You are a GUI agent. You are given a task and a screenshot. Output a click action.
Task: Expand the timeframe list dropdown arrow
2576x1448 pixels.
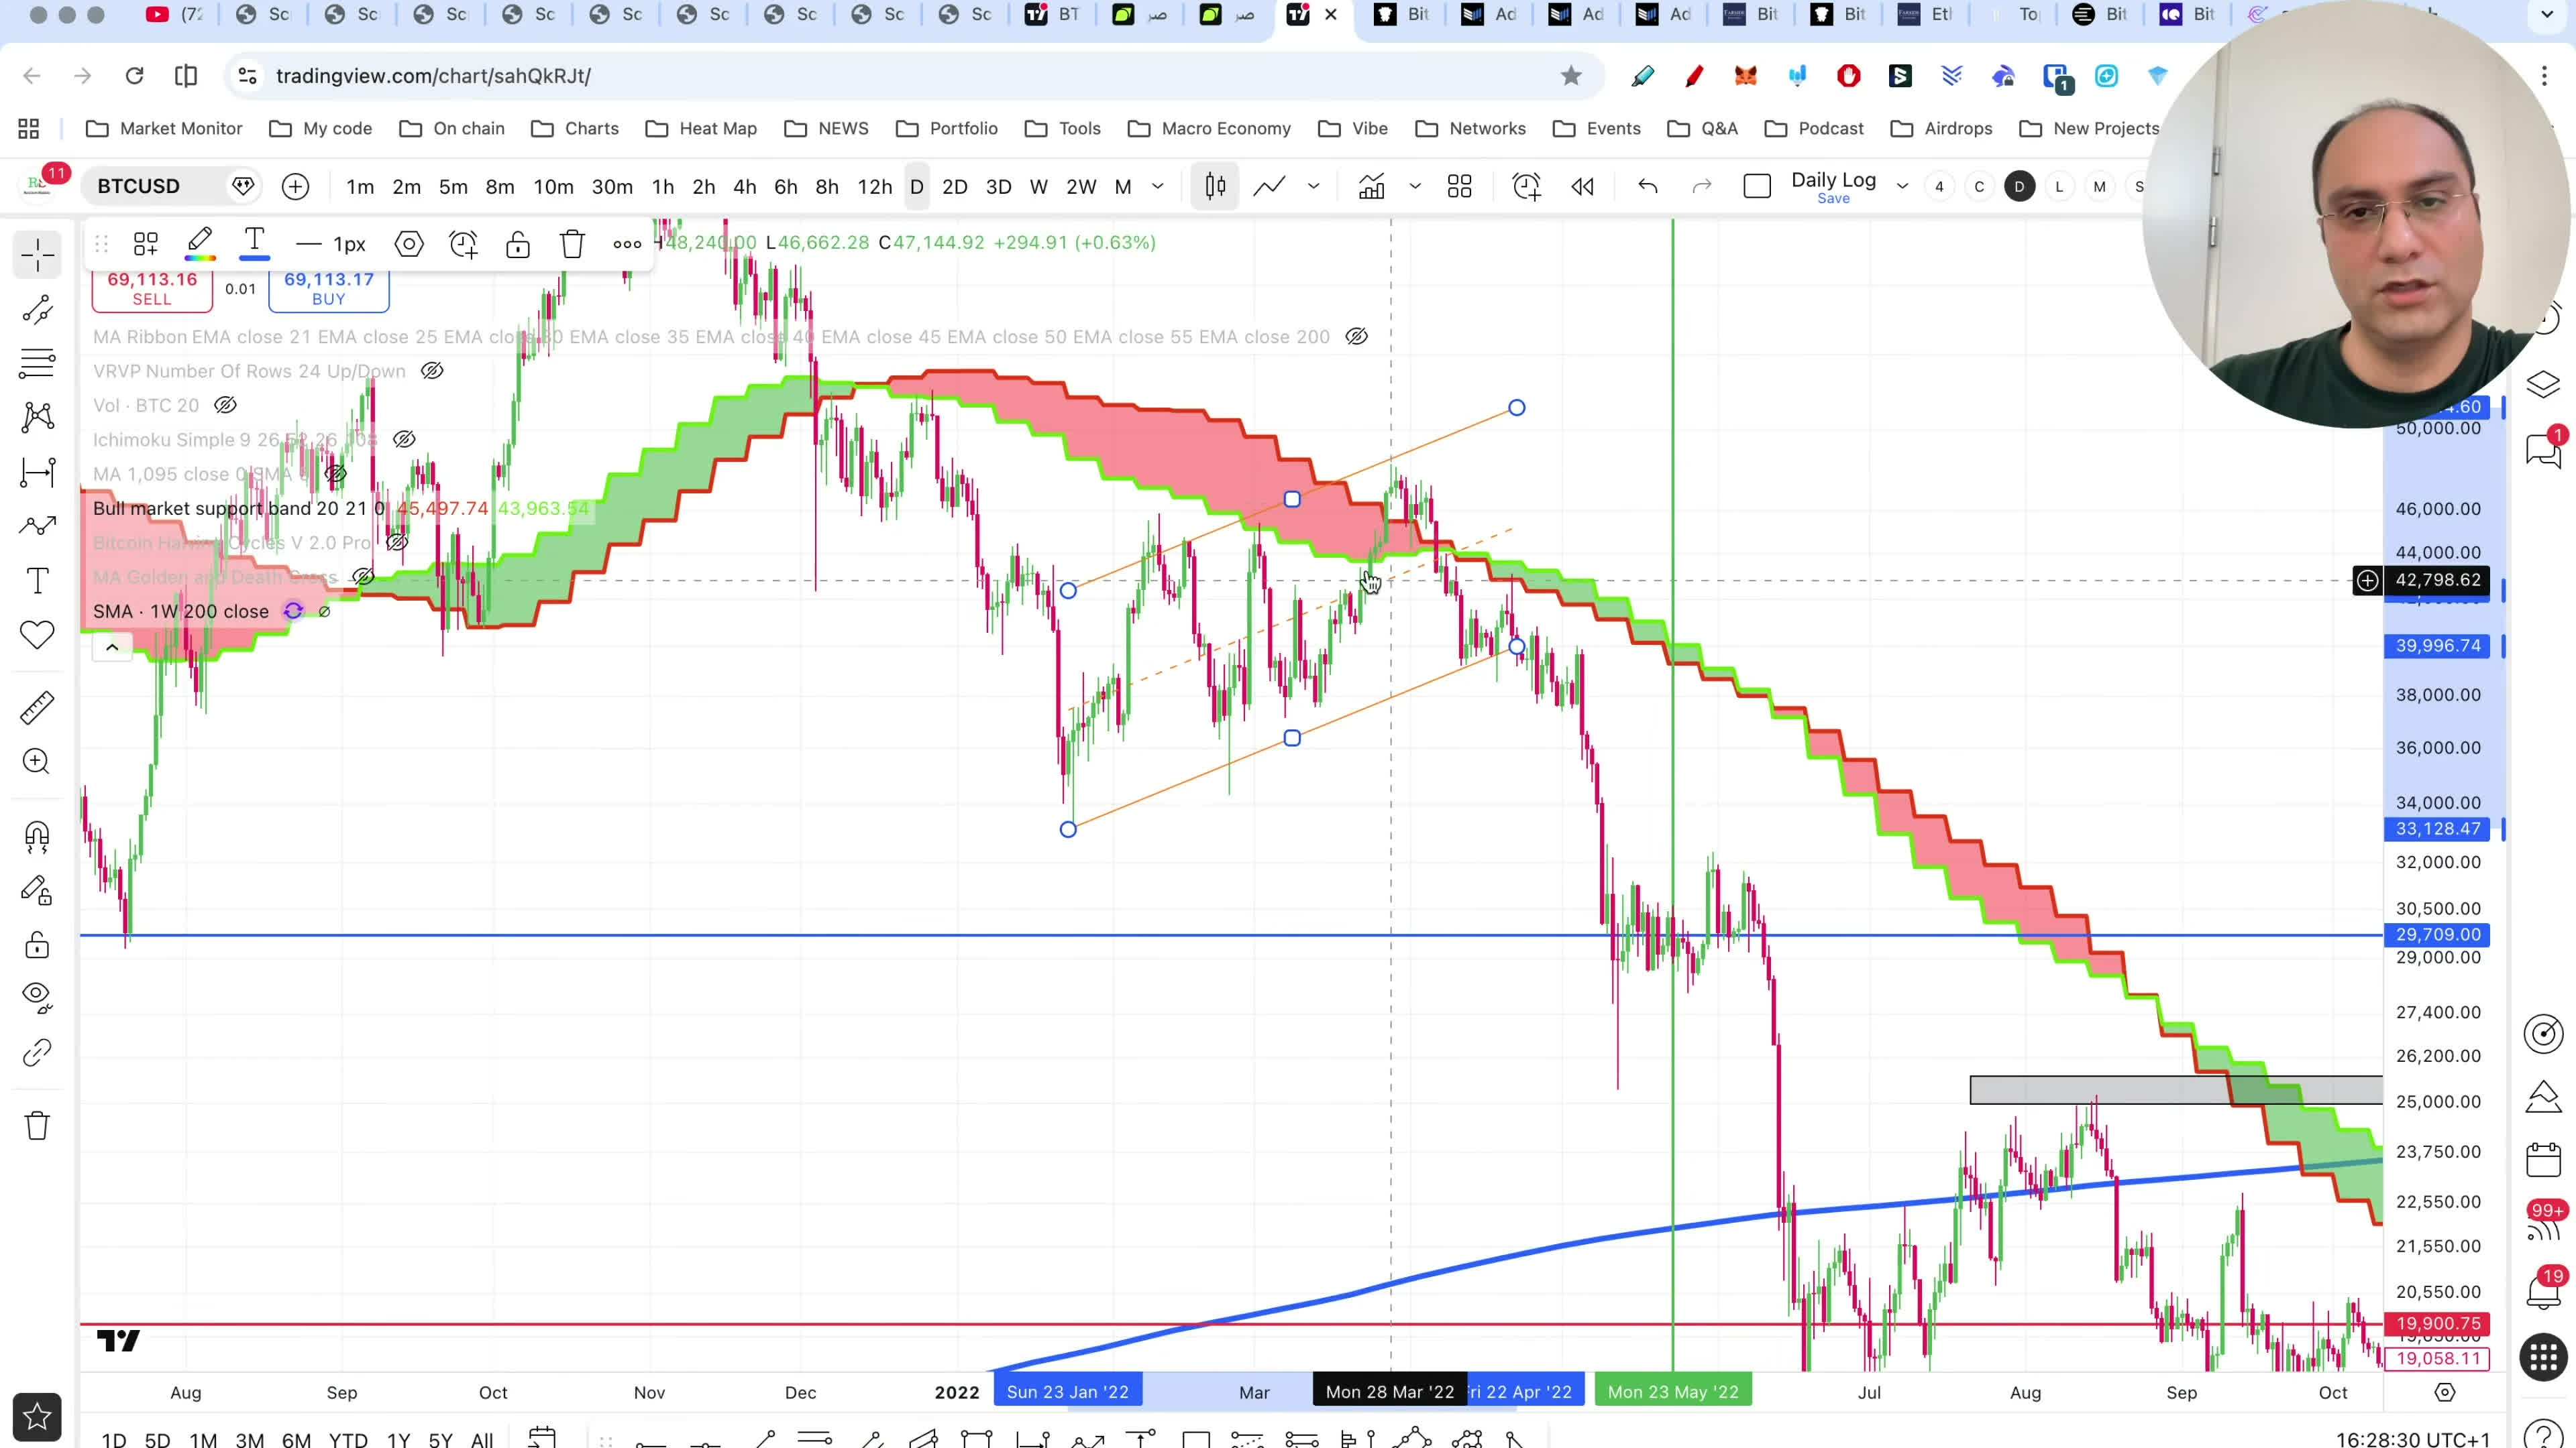[1158, 187]
